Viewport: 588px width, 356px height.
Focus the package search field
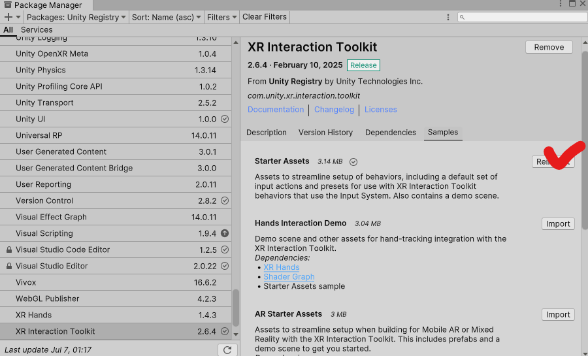[x=523, y=17]
